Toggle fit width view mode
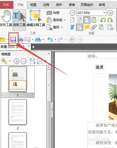The image size is (117, 148). (87, 20)
